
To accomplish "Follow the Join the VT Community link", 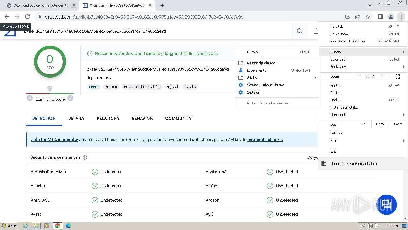I will pos(55,140).
